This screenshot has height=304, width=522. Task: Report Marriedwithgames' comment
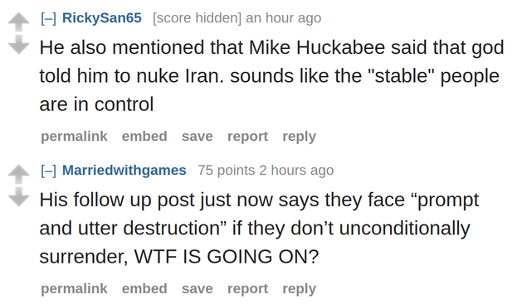[247, 289]
